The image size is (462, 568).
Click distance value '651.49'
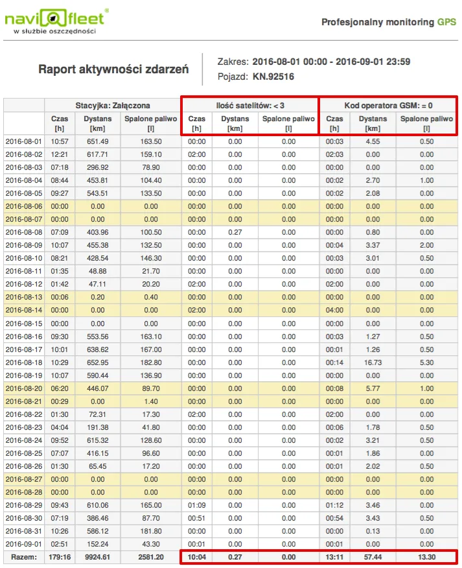coord(97,141)
